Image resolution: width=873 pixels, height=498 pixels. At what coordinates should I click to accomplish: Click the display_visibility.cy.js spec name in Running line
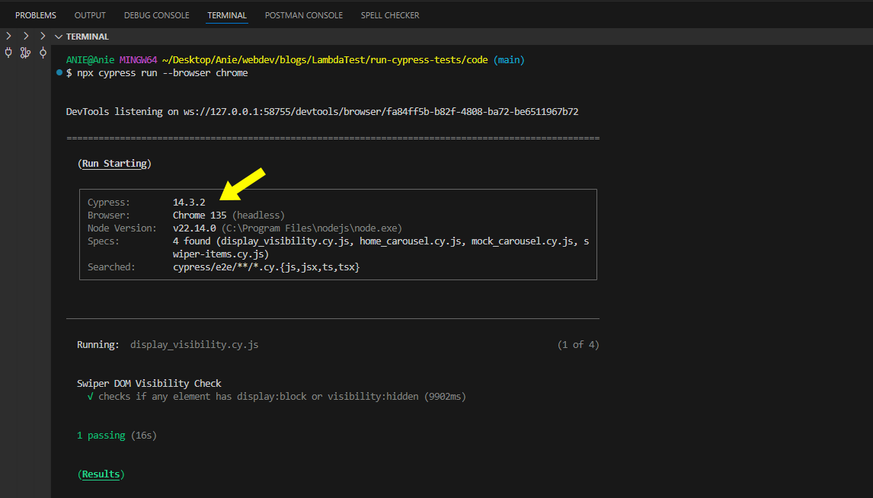coord(193,344)
